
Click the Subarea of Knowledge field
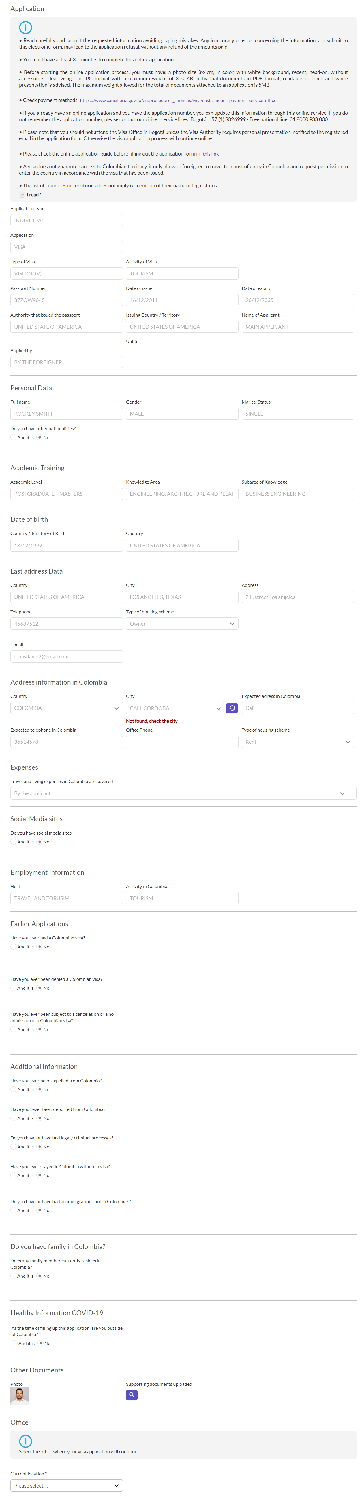pos(298,494)
